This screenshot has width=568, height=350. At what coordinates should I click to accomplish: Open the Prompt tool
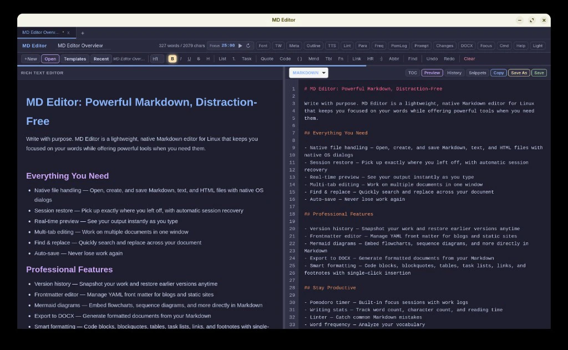(x=422, y=45)
